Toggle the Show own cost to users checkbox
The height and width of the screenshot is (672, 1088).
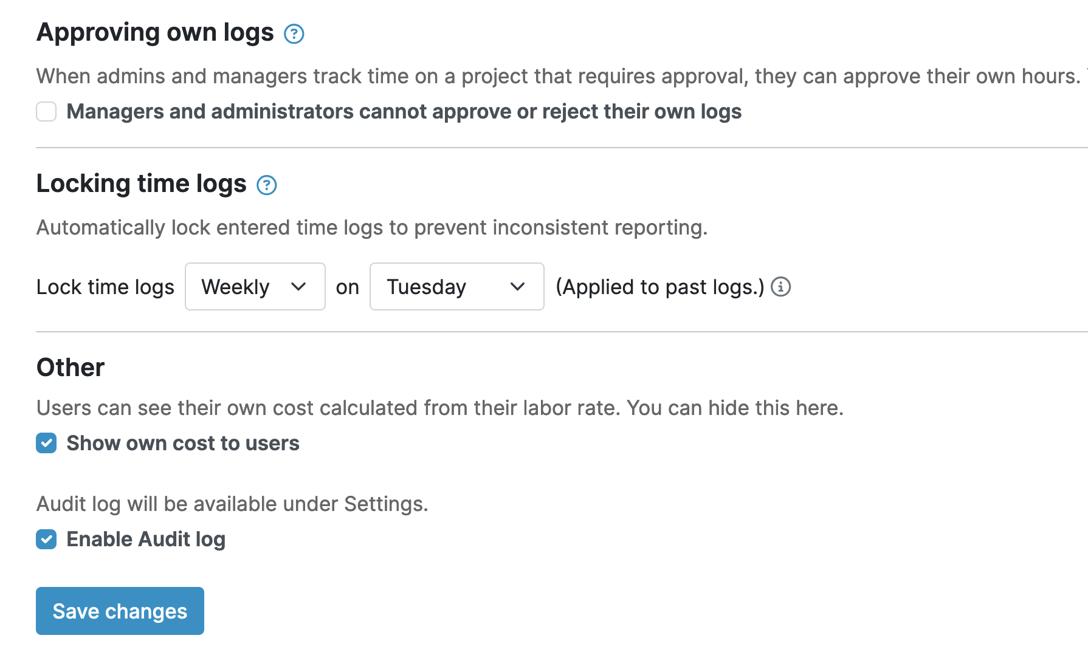[46, 443]
